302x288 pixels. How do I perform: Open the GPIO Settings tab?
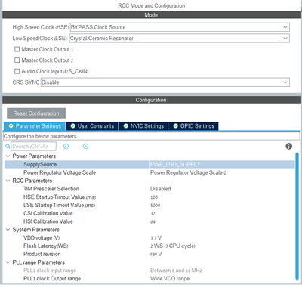(193, 126)
